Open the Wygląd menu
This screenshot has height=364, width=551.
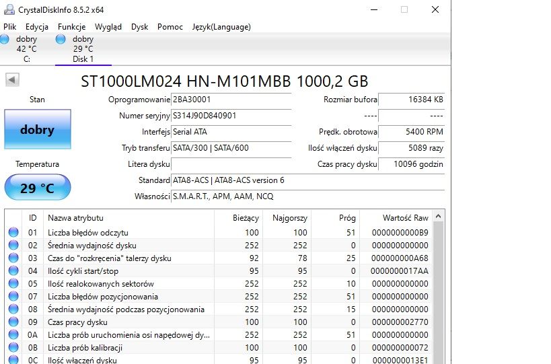coord(108,27)
